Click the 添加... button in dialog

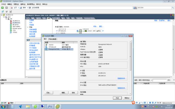(x=49, y=93)
